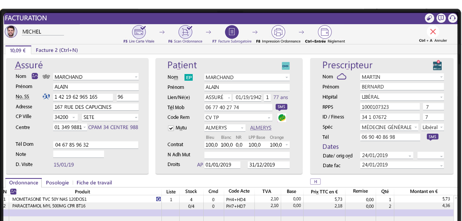Image resolution: width=462 pixels, height=221 pixels.
Task: Open the CP 34200 dropdown
Action: 73,117
